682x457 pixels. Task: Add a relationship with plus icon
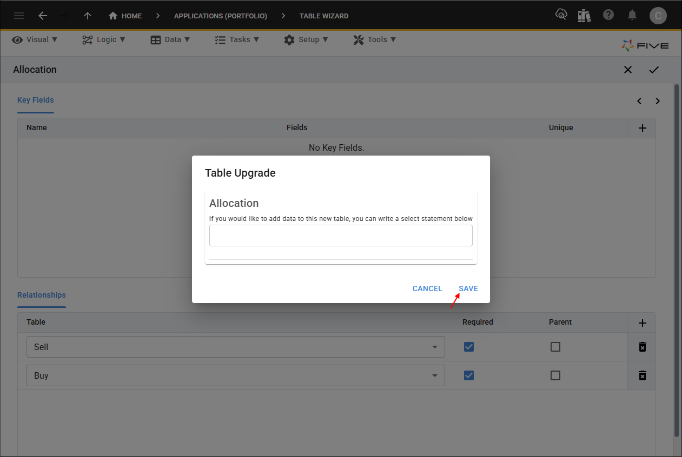(x=643, y=323)
